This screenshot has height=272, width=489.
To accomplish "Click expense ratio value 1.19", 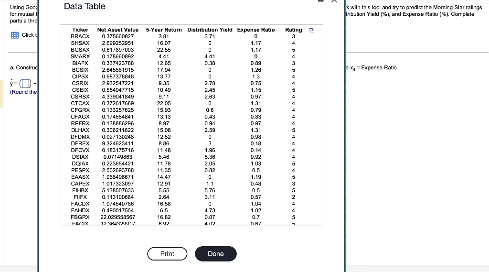I will [x=256, y=177].
